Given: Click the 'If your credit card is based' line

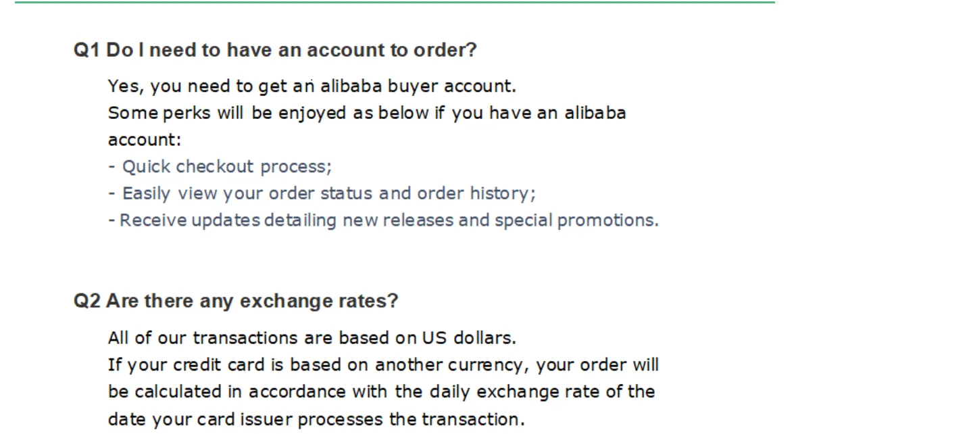Looking at the screenshot, I should [x=382, y=365].
